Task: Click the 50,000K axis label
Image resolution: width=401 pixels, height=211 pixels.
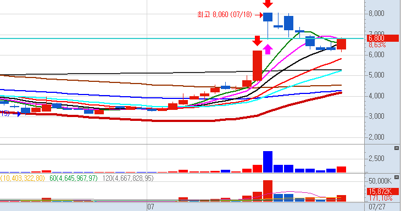Action: point(380,181)
